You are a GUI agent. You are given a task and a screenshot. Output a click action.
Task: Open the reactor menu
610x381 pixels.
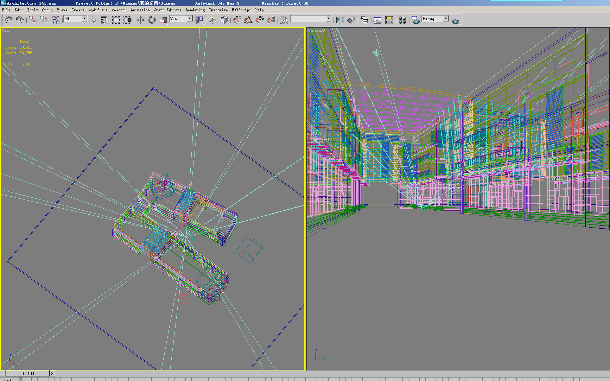point(119,10)
